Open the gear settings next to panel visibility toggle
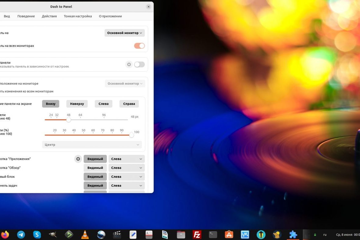Screen dimensions: 360x240 point(129,64)
